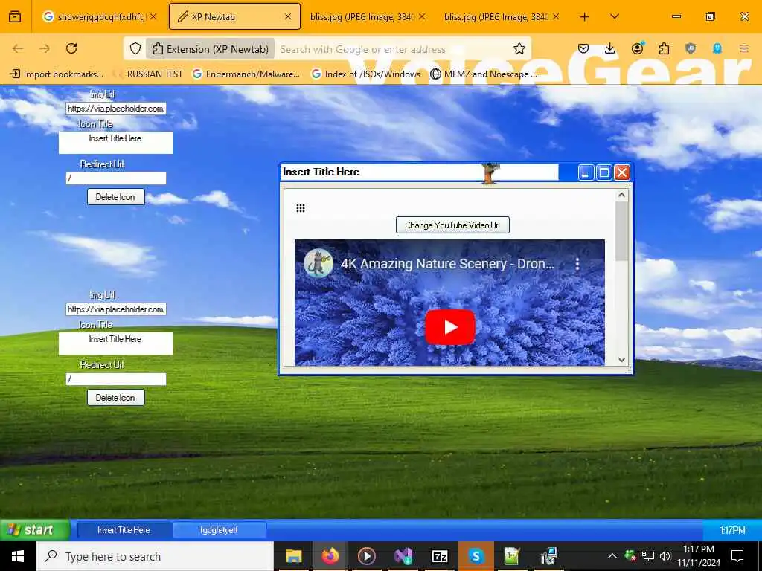This screenshot has width=762, height=571.
Task: Click the XP window scrollbar thumb
Action: [x=621, y=231]
